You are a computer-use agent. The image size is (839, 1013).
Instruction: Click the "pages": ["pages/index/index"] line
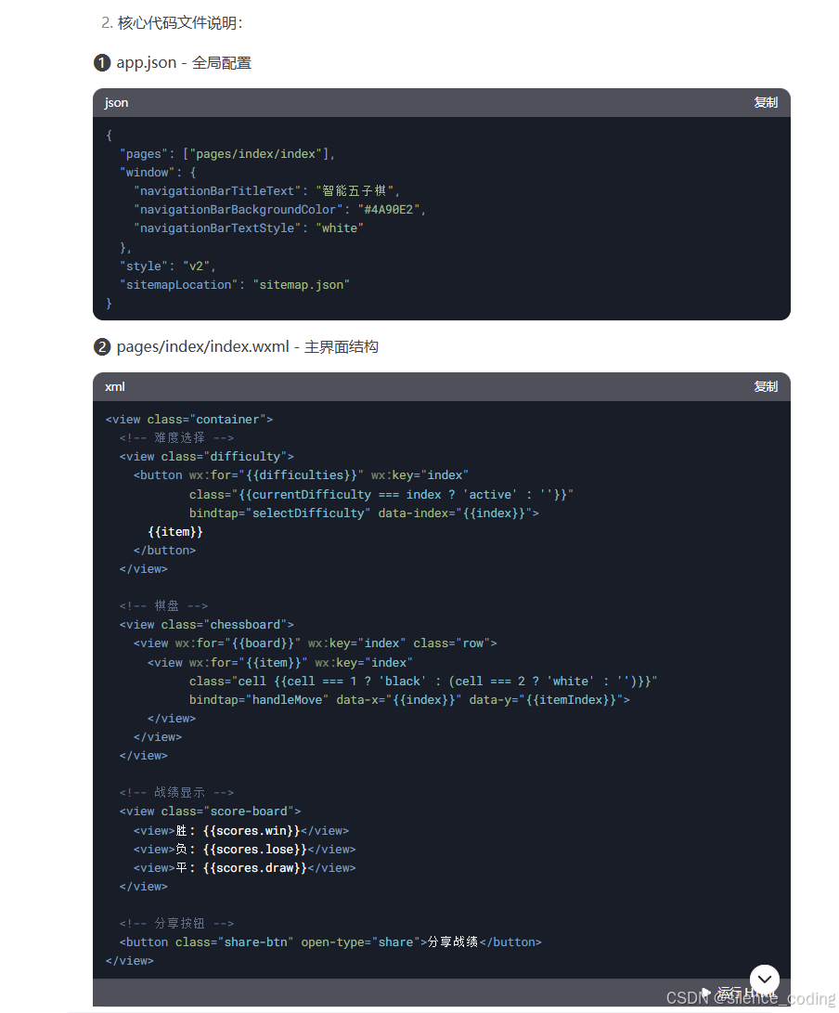click(227, 154)
